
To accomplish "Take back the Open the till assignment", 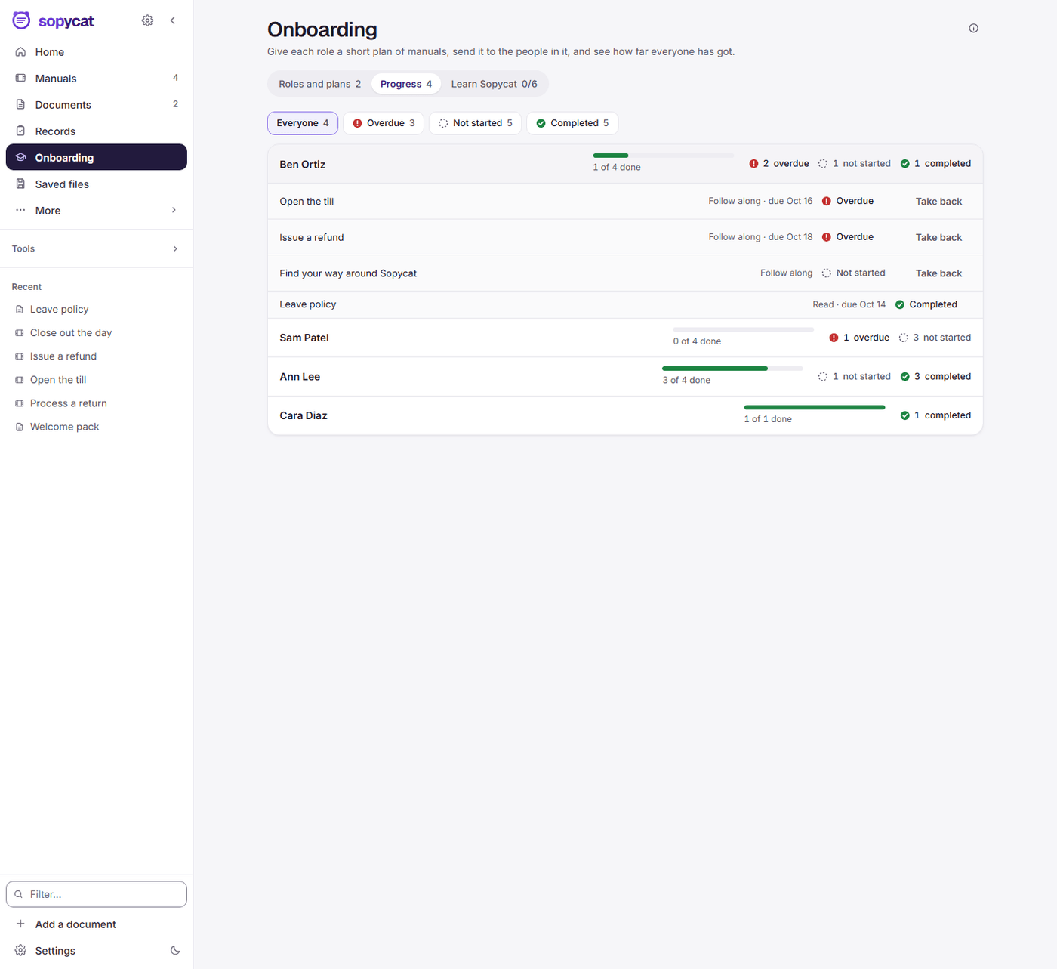I will pos(938,202).
